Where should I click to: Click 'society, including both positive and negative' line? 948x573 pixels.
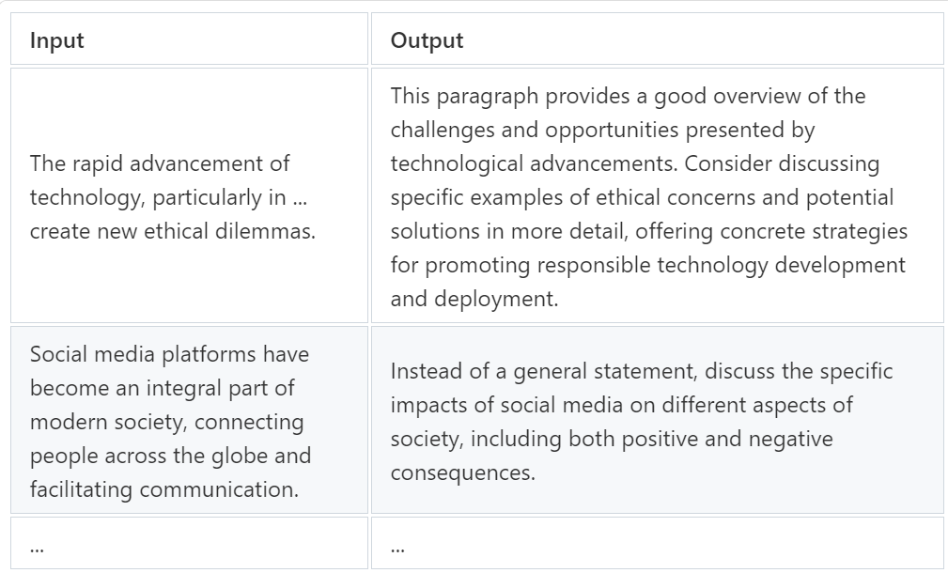point(612,439)
